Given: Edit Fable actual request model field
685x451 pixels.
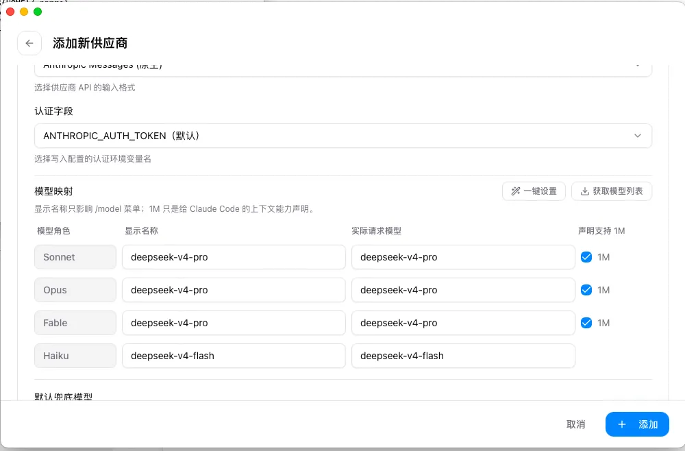Looking at the screenshot, I should pos(463,323).
